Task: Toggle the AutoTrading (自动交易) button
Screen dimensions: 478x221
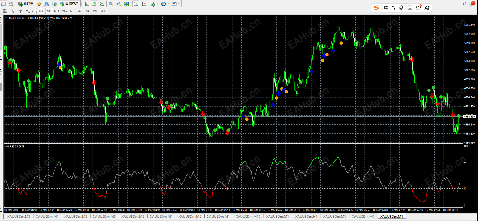Action: (69, 4)
